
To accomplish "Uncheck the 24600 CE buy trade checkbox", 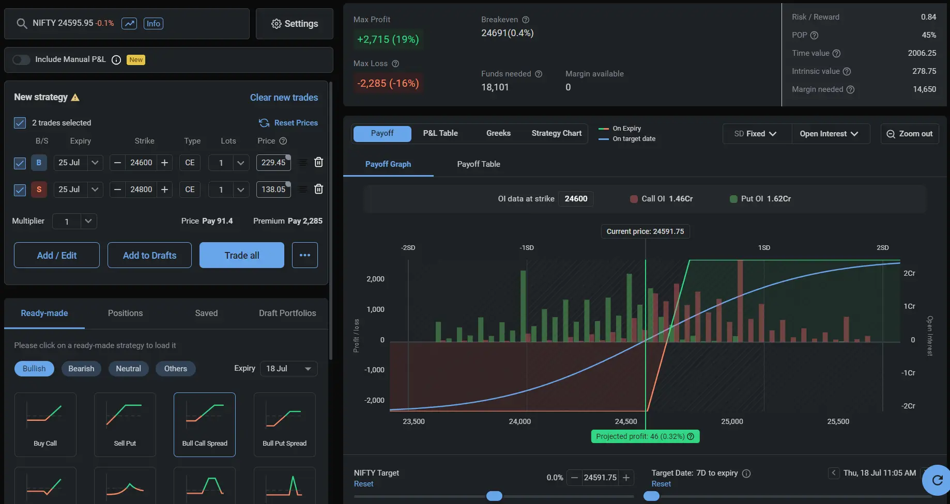I will pyautogui.click(x=20, y=163).
